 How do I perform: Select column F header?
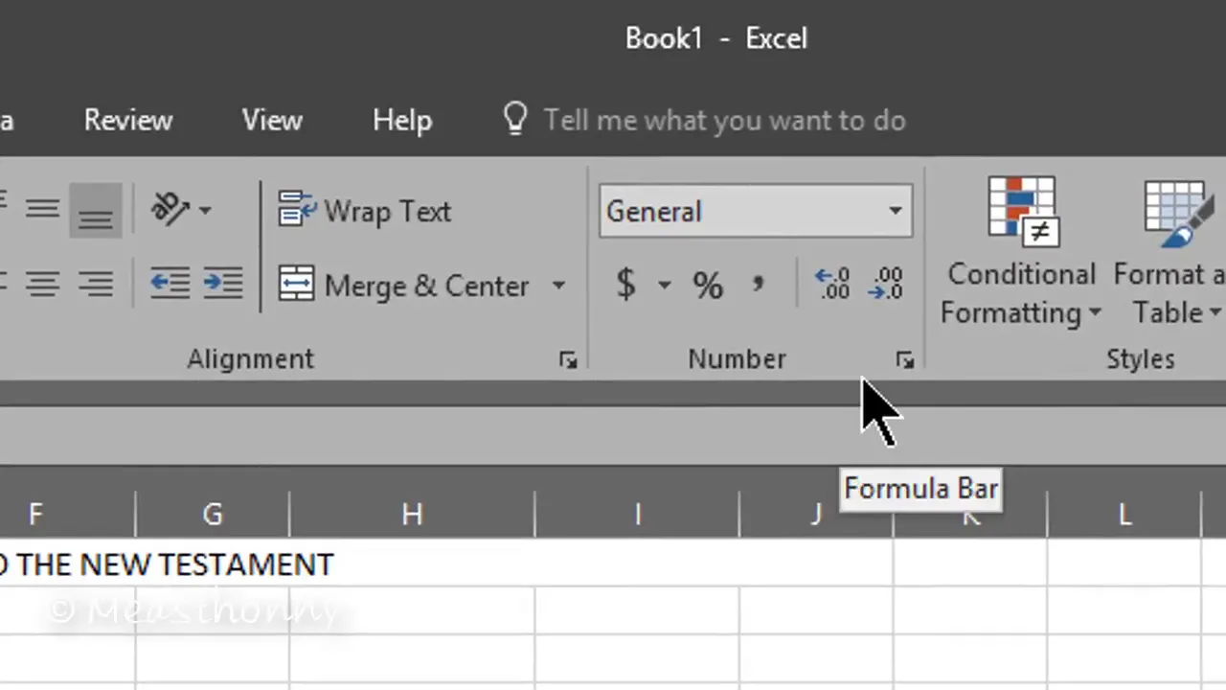tap(67, 515)
